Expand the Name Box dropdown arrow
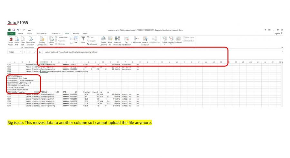The width and height of the screenshot is (290, 158). pos(21,52)
